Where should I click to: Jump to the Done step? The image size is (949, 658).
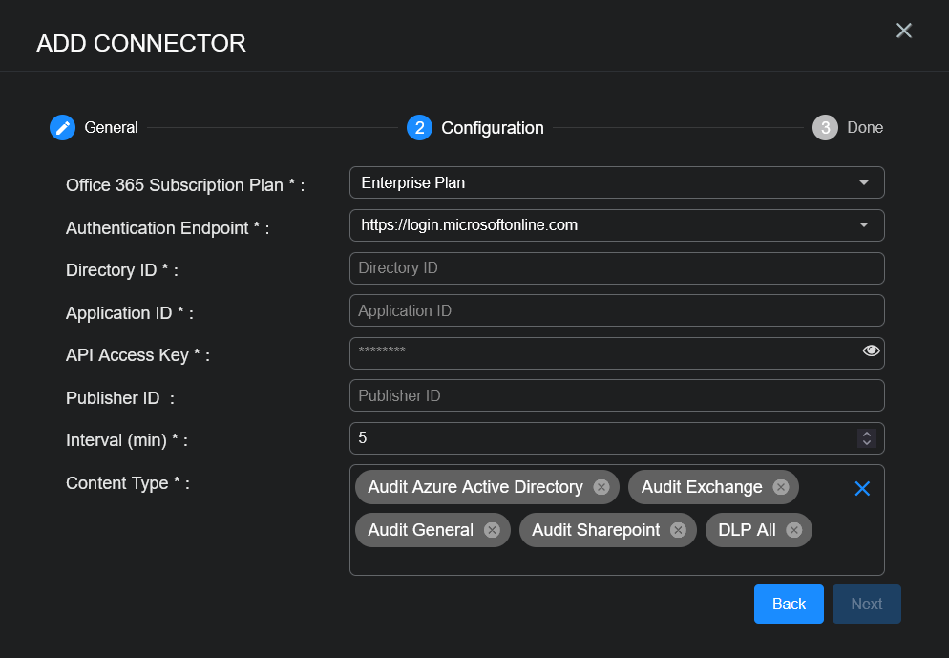[825, 127]
